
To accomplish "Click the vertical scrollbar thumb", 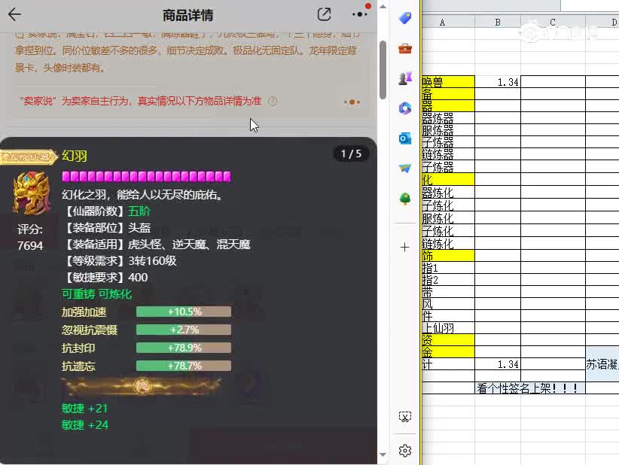I will pyautogui.click(x=383, y=69).
